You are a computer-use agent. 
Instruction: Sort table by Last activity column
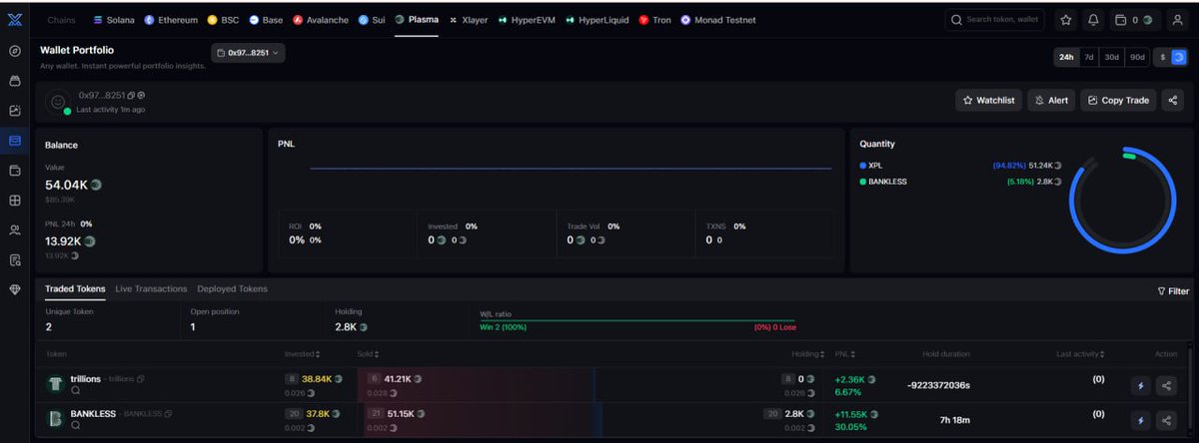(x=1080, y=353)
